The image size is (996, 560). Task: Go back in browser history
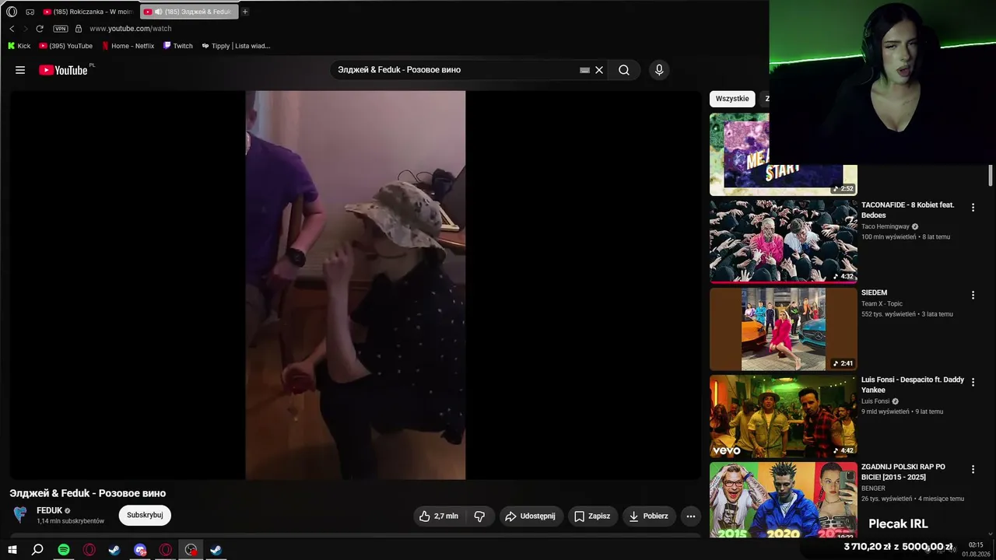coord(12,29)
